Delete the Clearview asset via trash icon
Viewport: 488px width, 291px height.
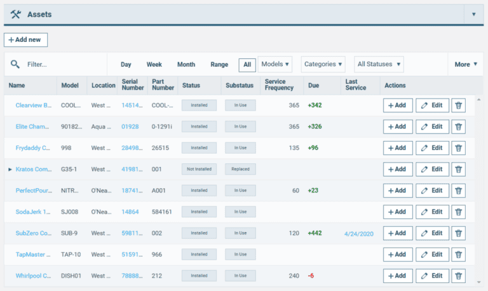458,105
